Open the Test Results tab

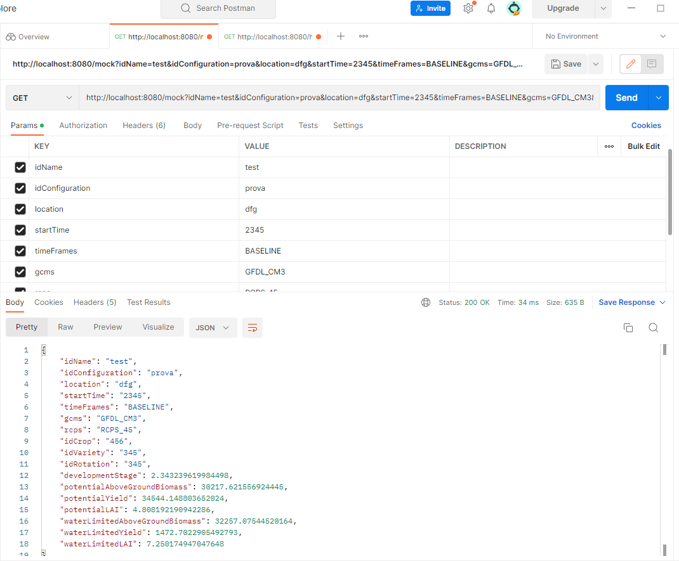[x=148, y=302]
